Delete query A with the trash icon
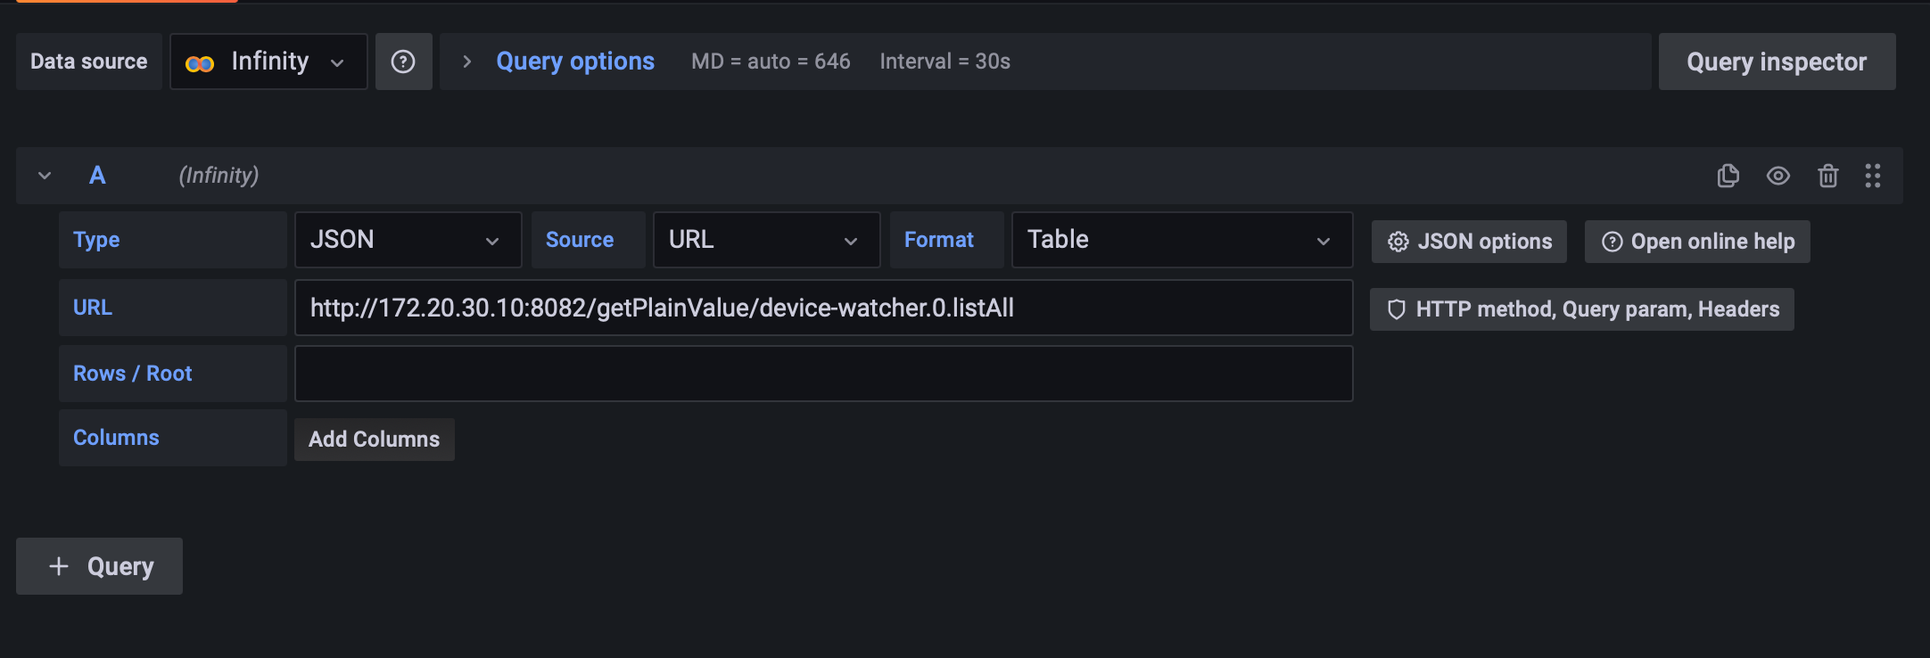Viewport: 1930px width, 658px height. pyautogui.click(x=1827, y=176)
